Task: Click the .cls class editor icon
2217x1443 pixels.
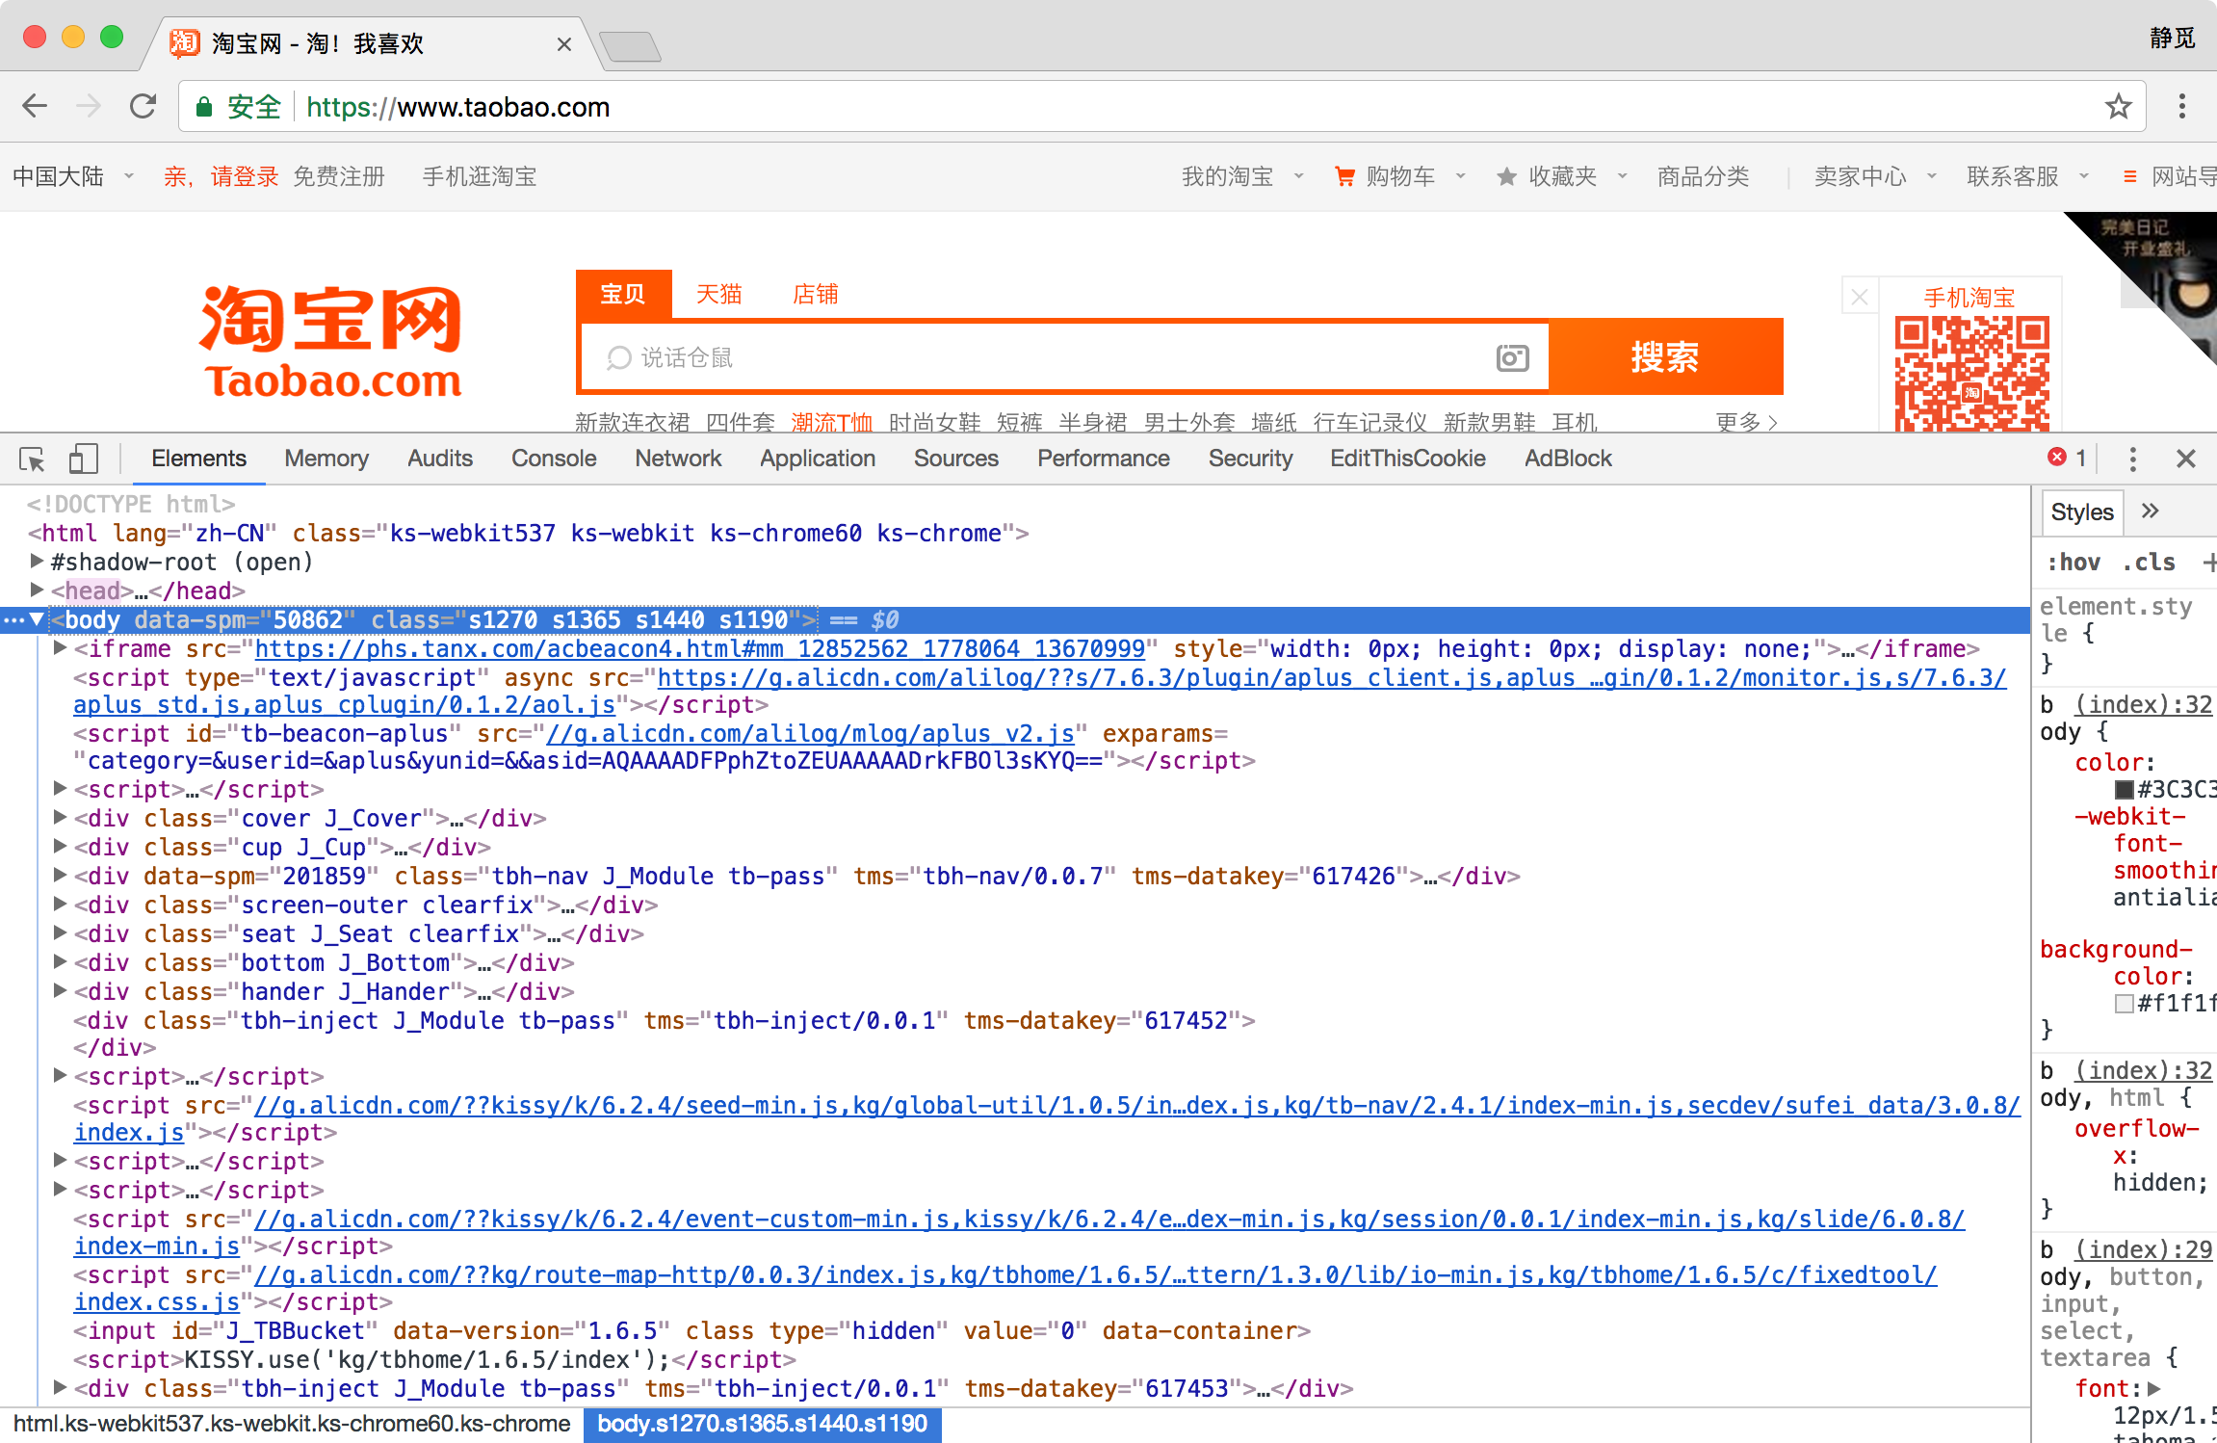Action: click(x=2143, y=564)
